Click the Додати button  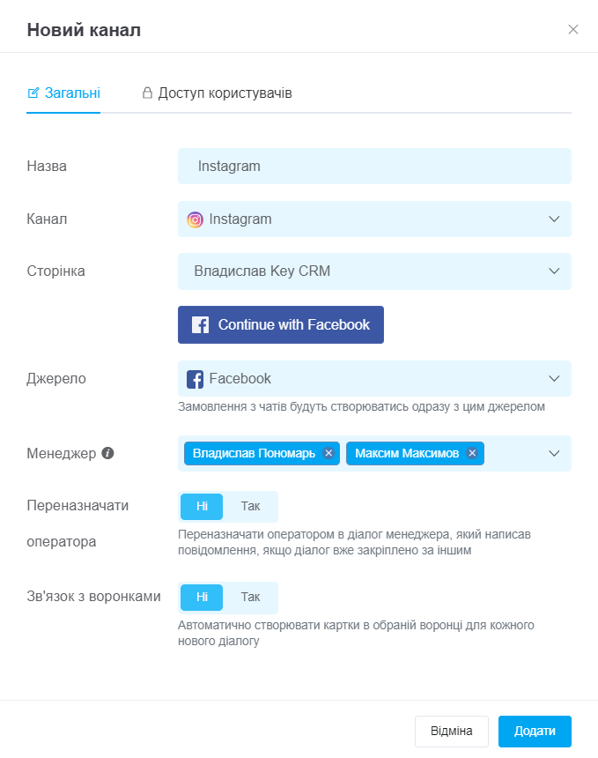[535, 731]
